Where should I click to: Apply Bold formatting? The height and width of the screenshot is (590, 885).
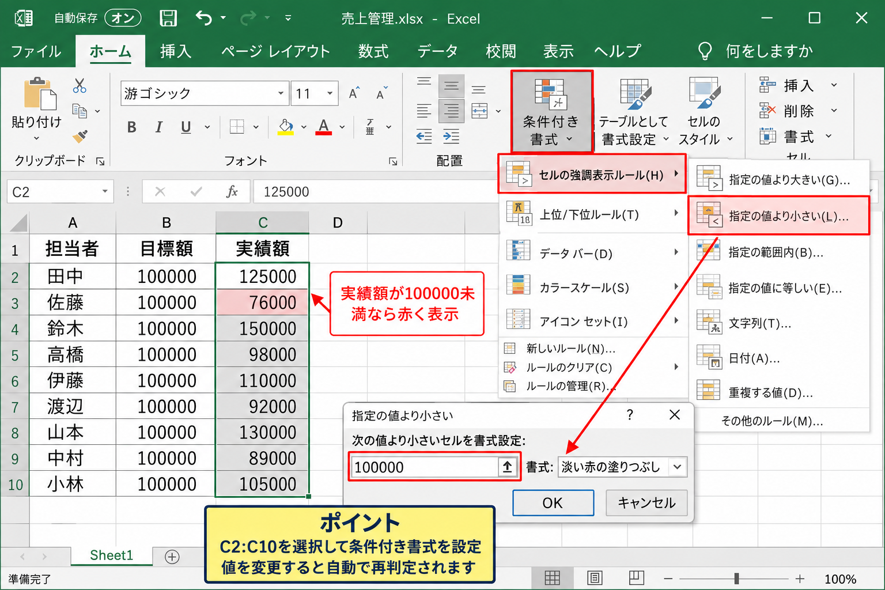[x=131, y=127]
